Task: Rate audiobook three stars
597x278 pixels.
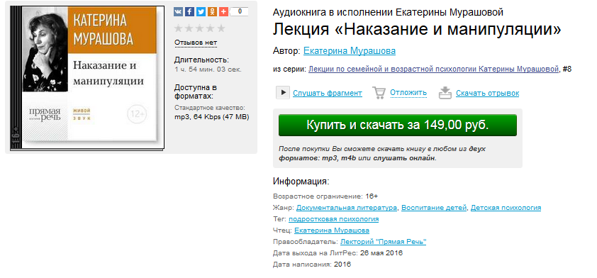Action: tap(199, 28)
